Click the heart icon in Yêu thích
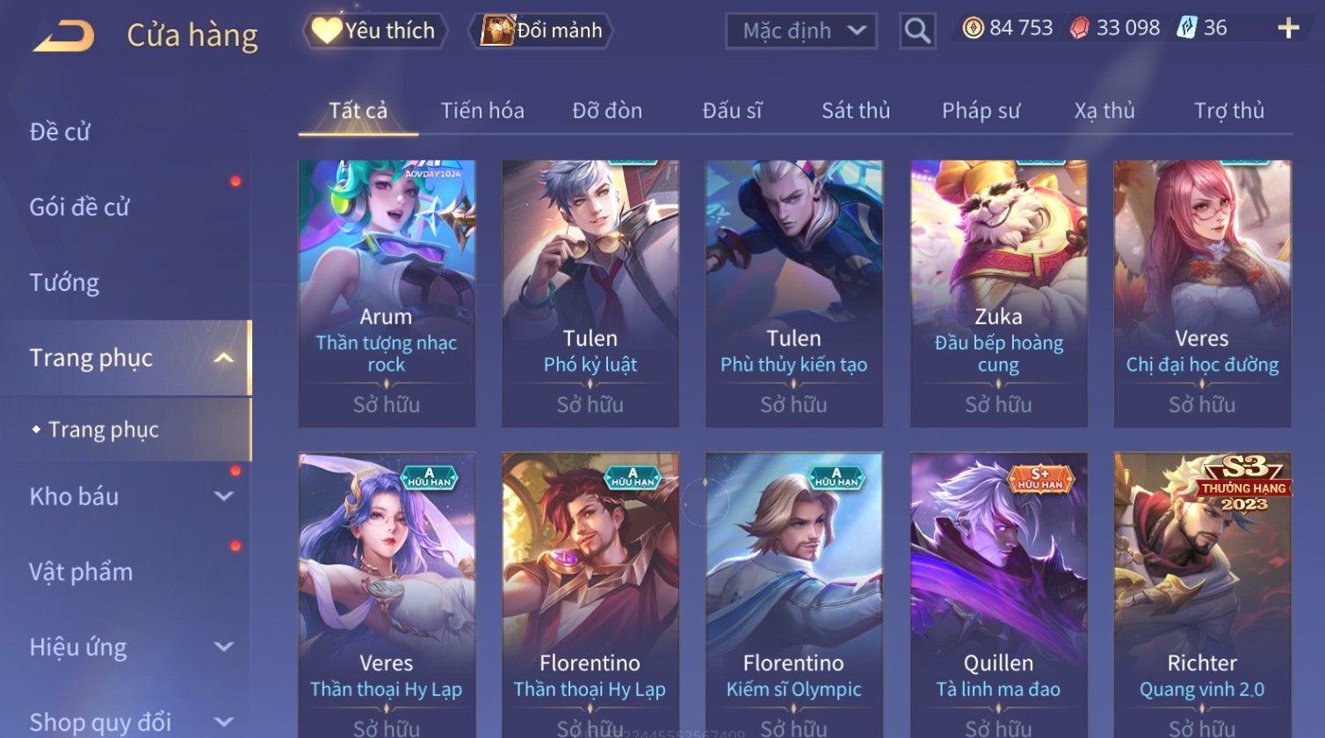1325x738 pixels. click(x=326, y=31)
